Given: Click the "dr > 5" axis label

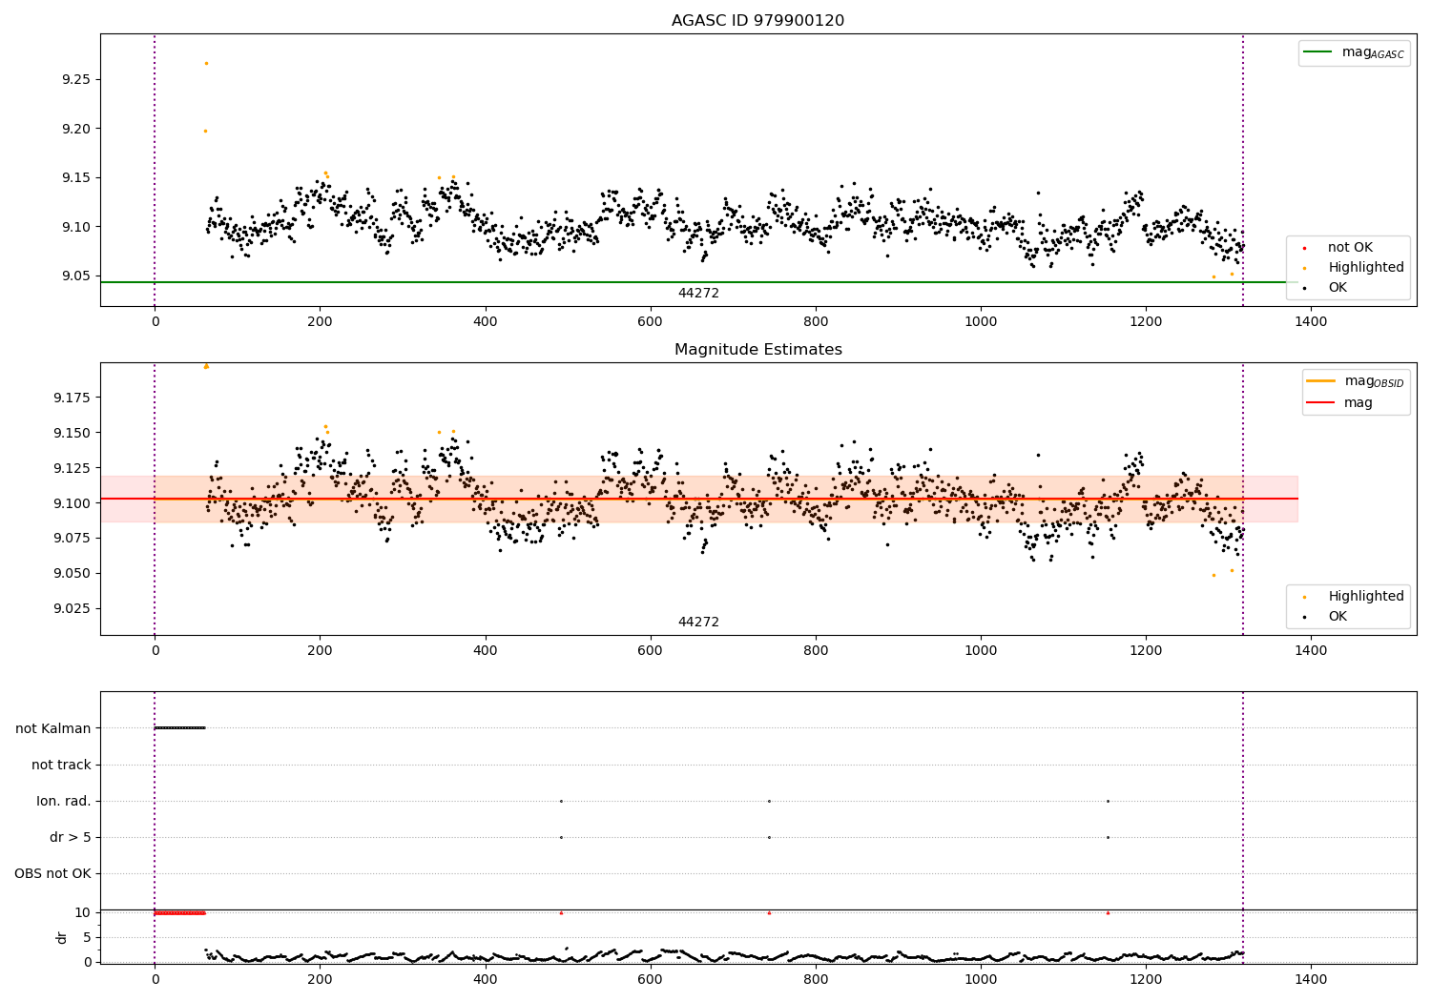Looking at the screenshot, I should pyautogui.click(x=71, y=837).
